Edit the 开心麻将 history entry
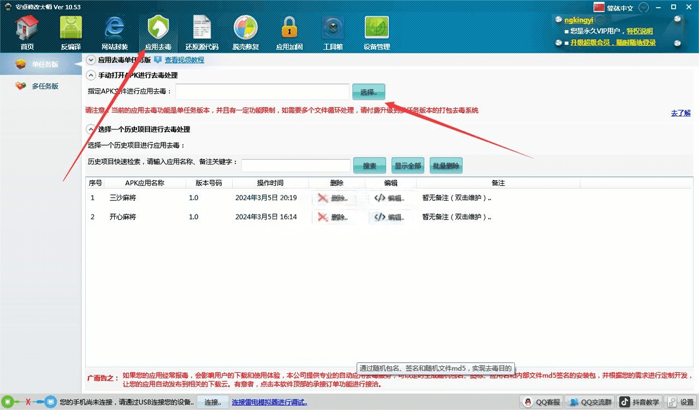This screenshot has height=410, width=699. click(390, 217)
